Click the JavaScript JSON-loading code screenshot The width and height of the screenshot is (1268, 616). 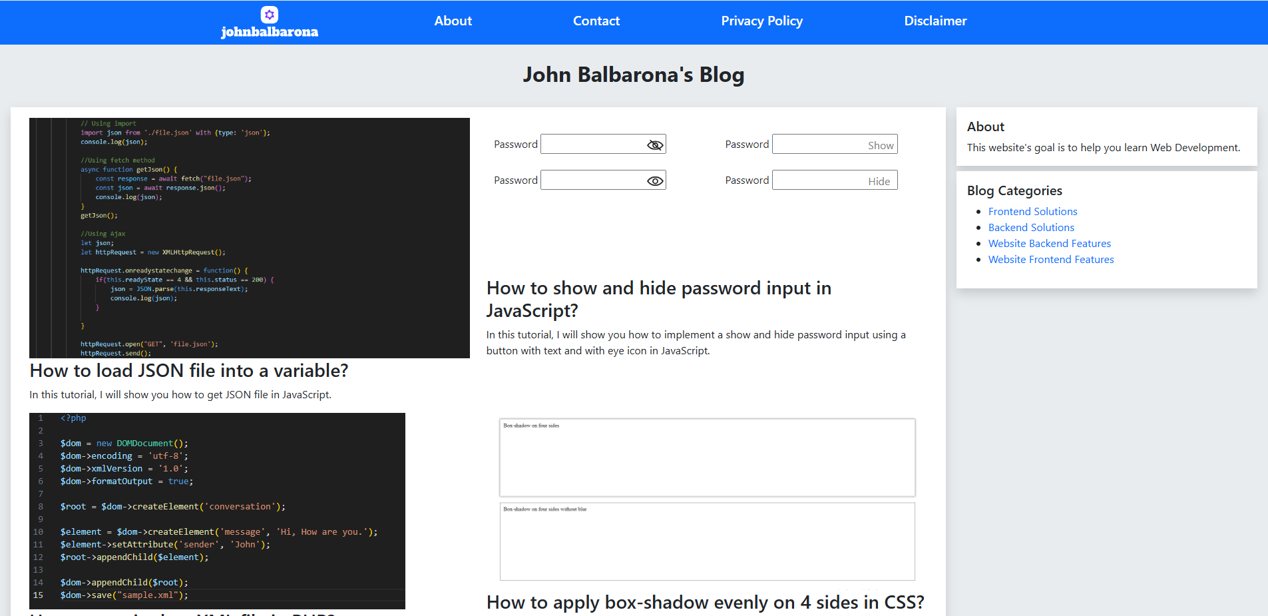[x=250, y=238]
